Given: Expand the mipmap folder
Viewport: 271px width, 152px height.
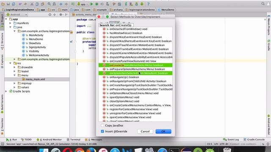Looking at the screenshot, I should tap(14, 83).
